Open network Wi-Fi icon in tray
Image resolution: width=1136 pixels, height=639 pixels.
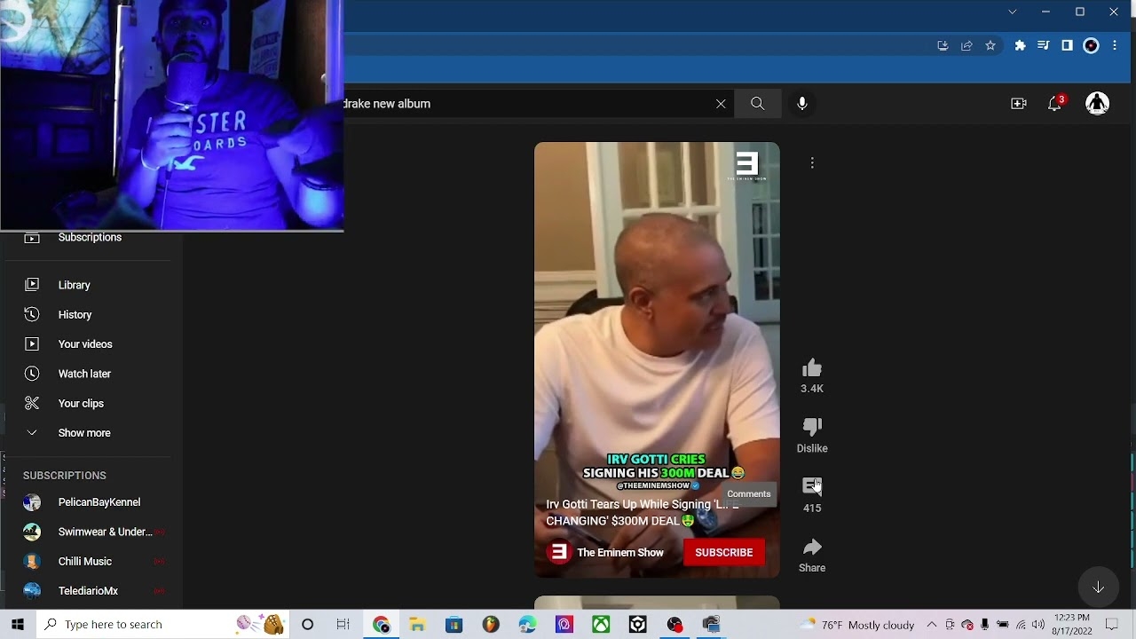1021,625
